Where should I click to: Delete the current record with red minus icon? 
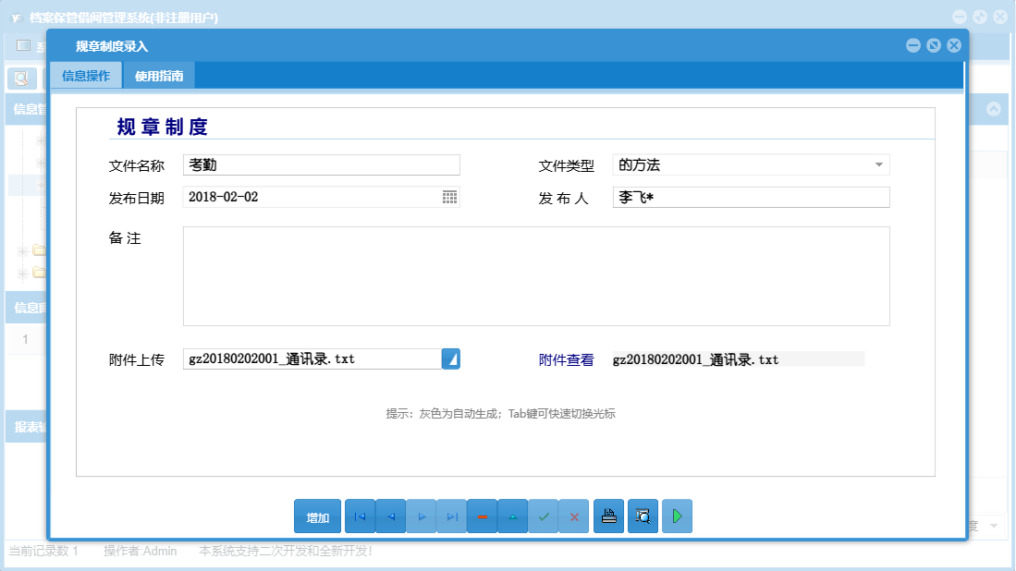pyautogui.click(x=482, y=516)
